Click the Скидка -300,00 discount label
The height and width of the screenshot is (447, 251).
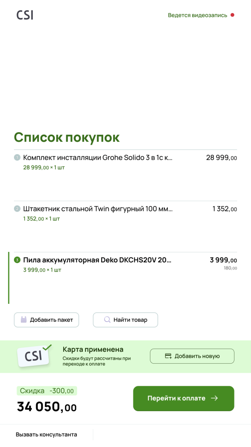click(47, 391)
